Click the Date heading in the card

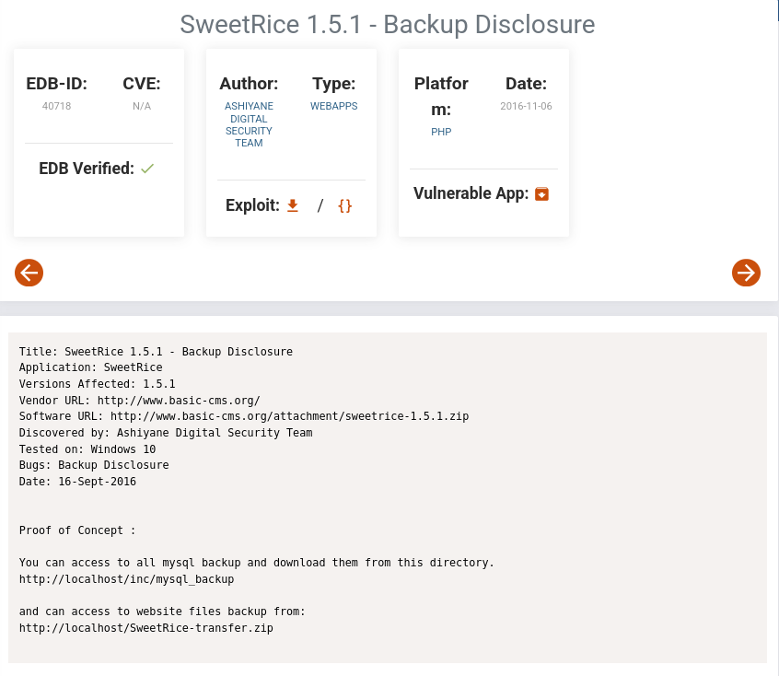tap(526, 84)
